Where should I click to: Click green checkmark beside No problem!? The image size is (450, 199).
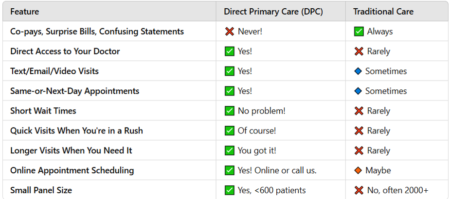(x=229, y=111)
